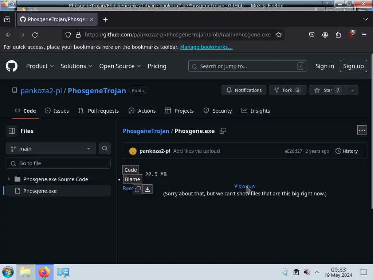The width and height of the screenshot is (373, 280).
Task: Open the Firefox tab overview icon
Action: [x=7, y=20]
